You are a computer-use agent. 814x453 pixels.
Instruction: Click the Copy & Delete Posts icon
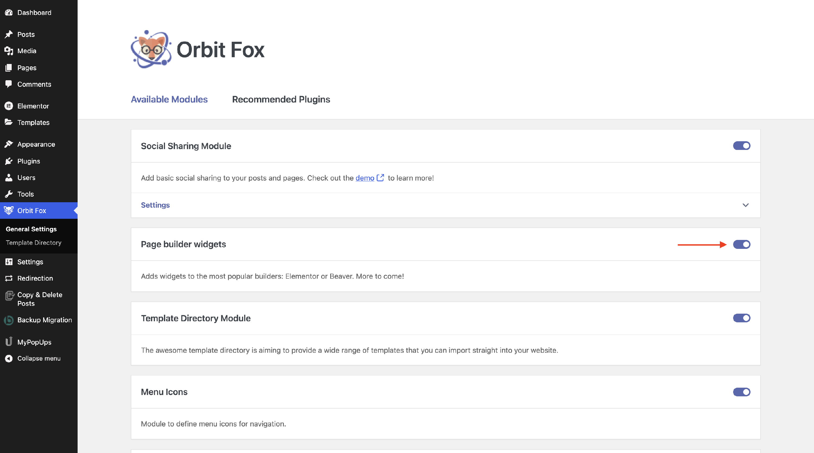[10, 295]
